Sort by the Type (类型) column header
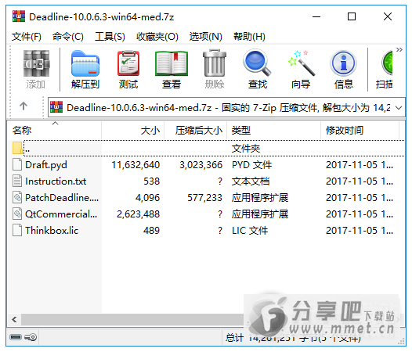The height and width of the screenshot is (352, 412). pyautogui.click(x=274, y=130)
